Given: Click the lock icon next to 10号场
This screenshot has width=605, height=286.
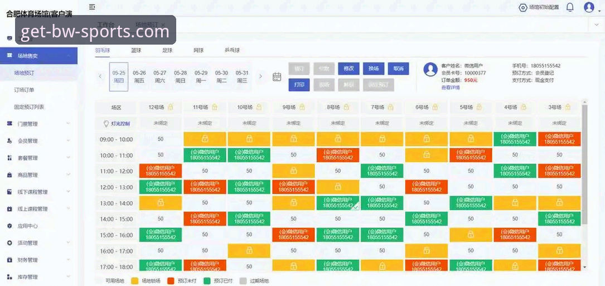Looking at the screenshot, I should [x=259, y=107].
